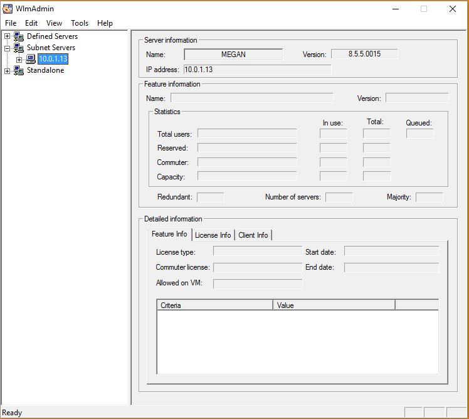469x419 pixels.
Task: Open the View menu
Action: [54, 23]
